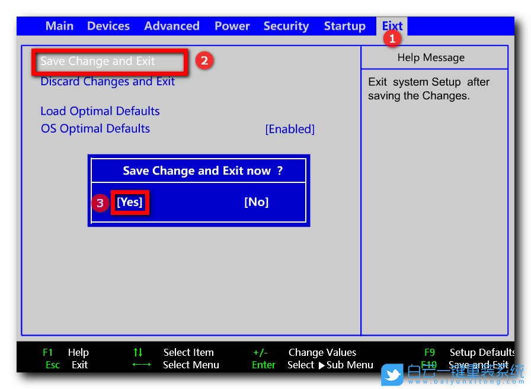Select the Power tab
The width and height of the screenshot is (531, 389).
(232, 26)
